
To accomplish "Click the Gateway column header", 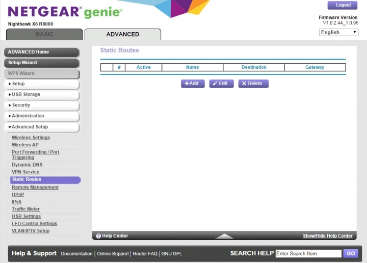I will coord(315,67).
